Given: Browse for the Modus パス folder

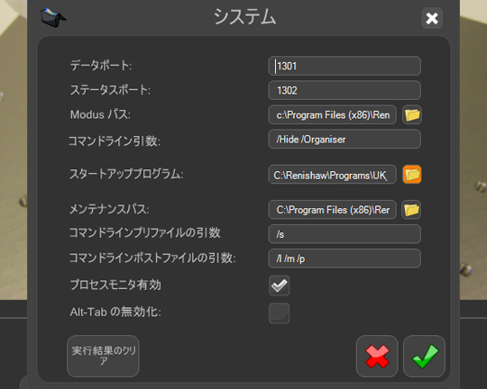Looking at the screenshot, I should [412, 114].
